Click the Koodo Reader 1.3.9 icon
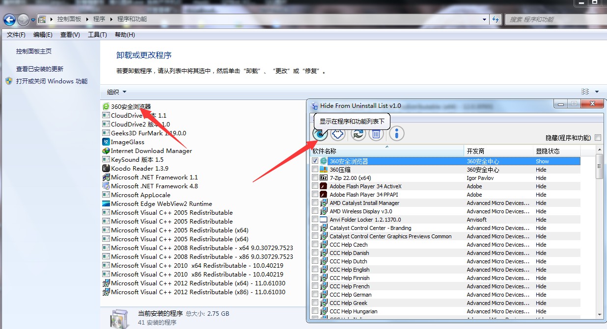 pos(106,168)
